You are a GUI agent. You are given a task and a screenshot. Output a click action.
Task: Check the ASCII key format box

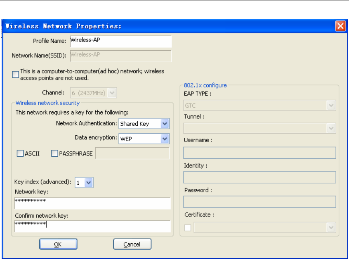(20, 153)
